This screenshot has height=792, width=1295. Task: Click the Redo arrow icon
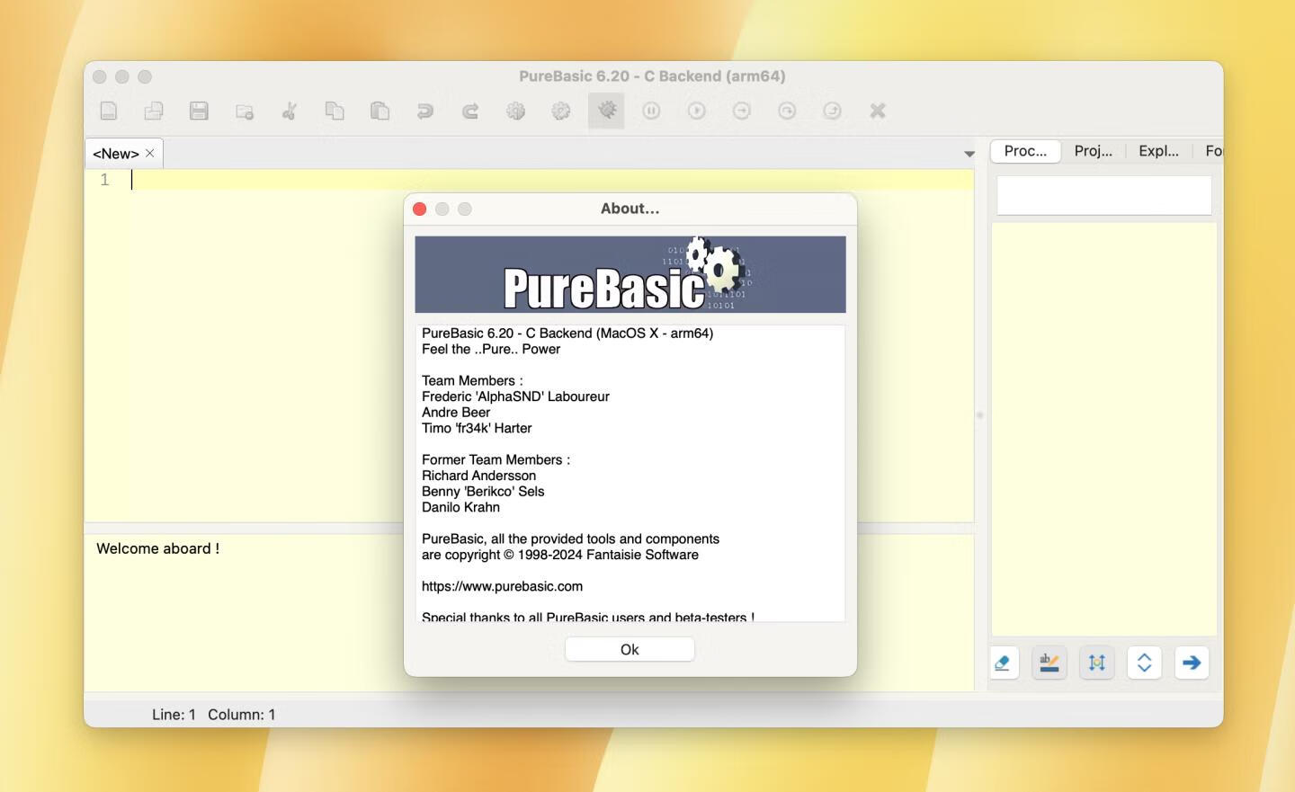click(x=470, y=111)
